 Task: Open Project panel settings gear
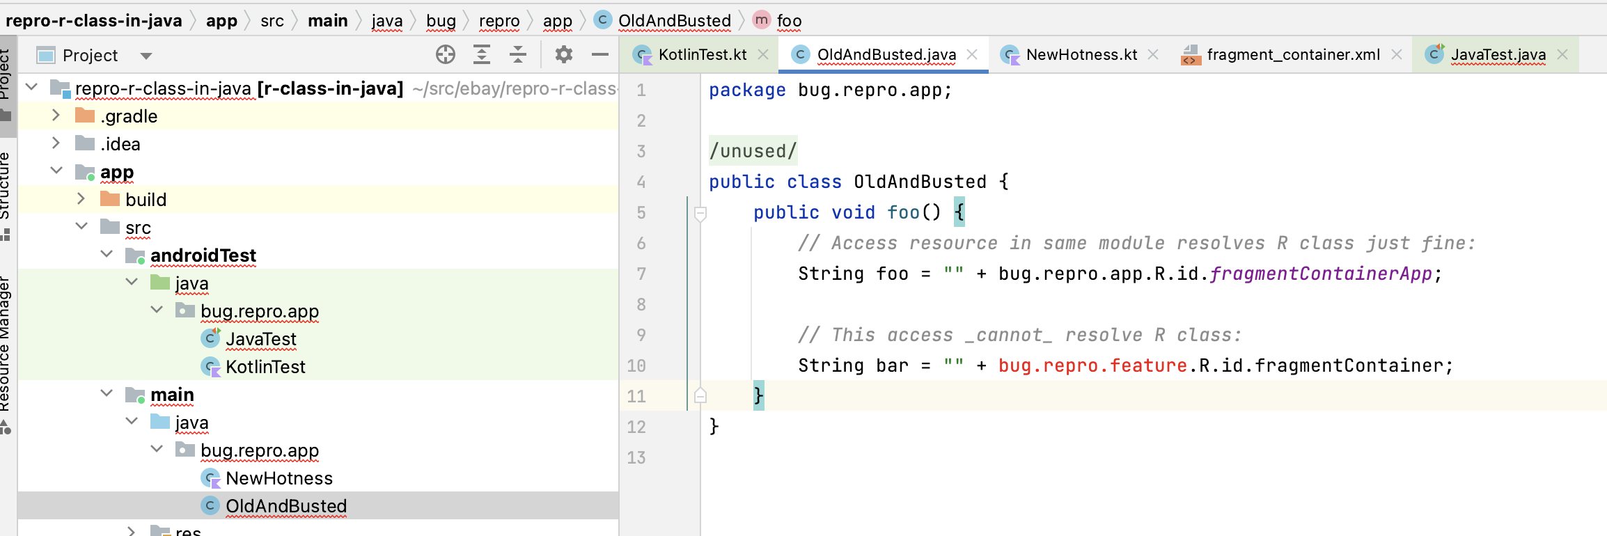(564, 54)
